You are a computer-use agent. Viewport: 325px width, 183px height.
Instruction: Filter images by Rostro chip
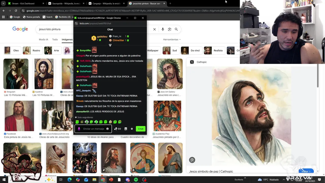tap(32, 51)
